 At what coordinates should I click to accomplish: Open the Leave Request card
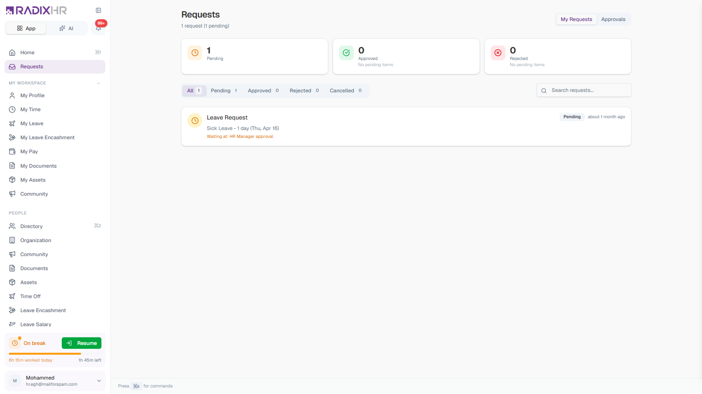pos(406,127)
